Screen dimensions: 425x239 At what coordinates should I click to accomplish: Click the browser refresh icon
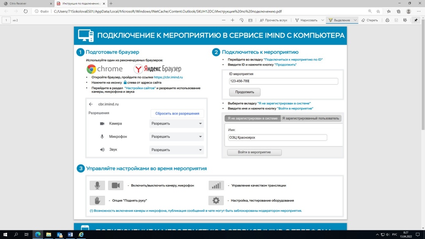point(26,11)
